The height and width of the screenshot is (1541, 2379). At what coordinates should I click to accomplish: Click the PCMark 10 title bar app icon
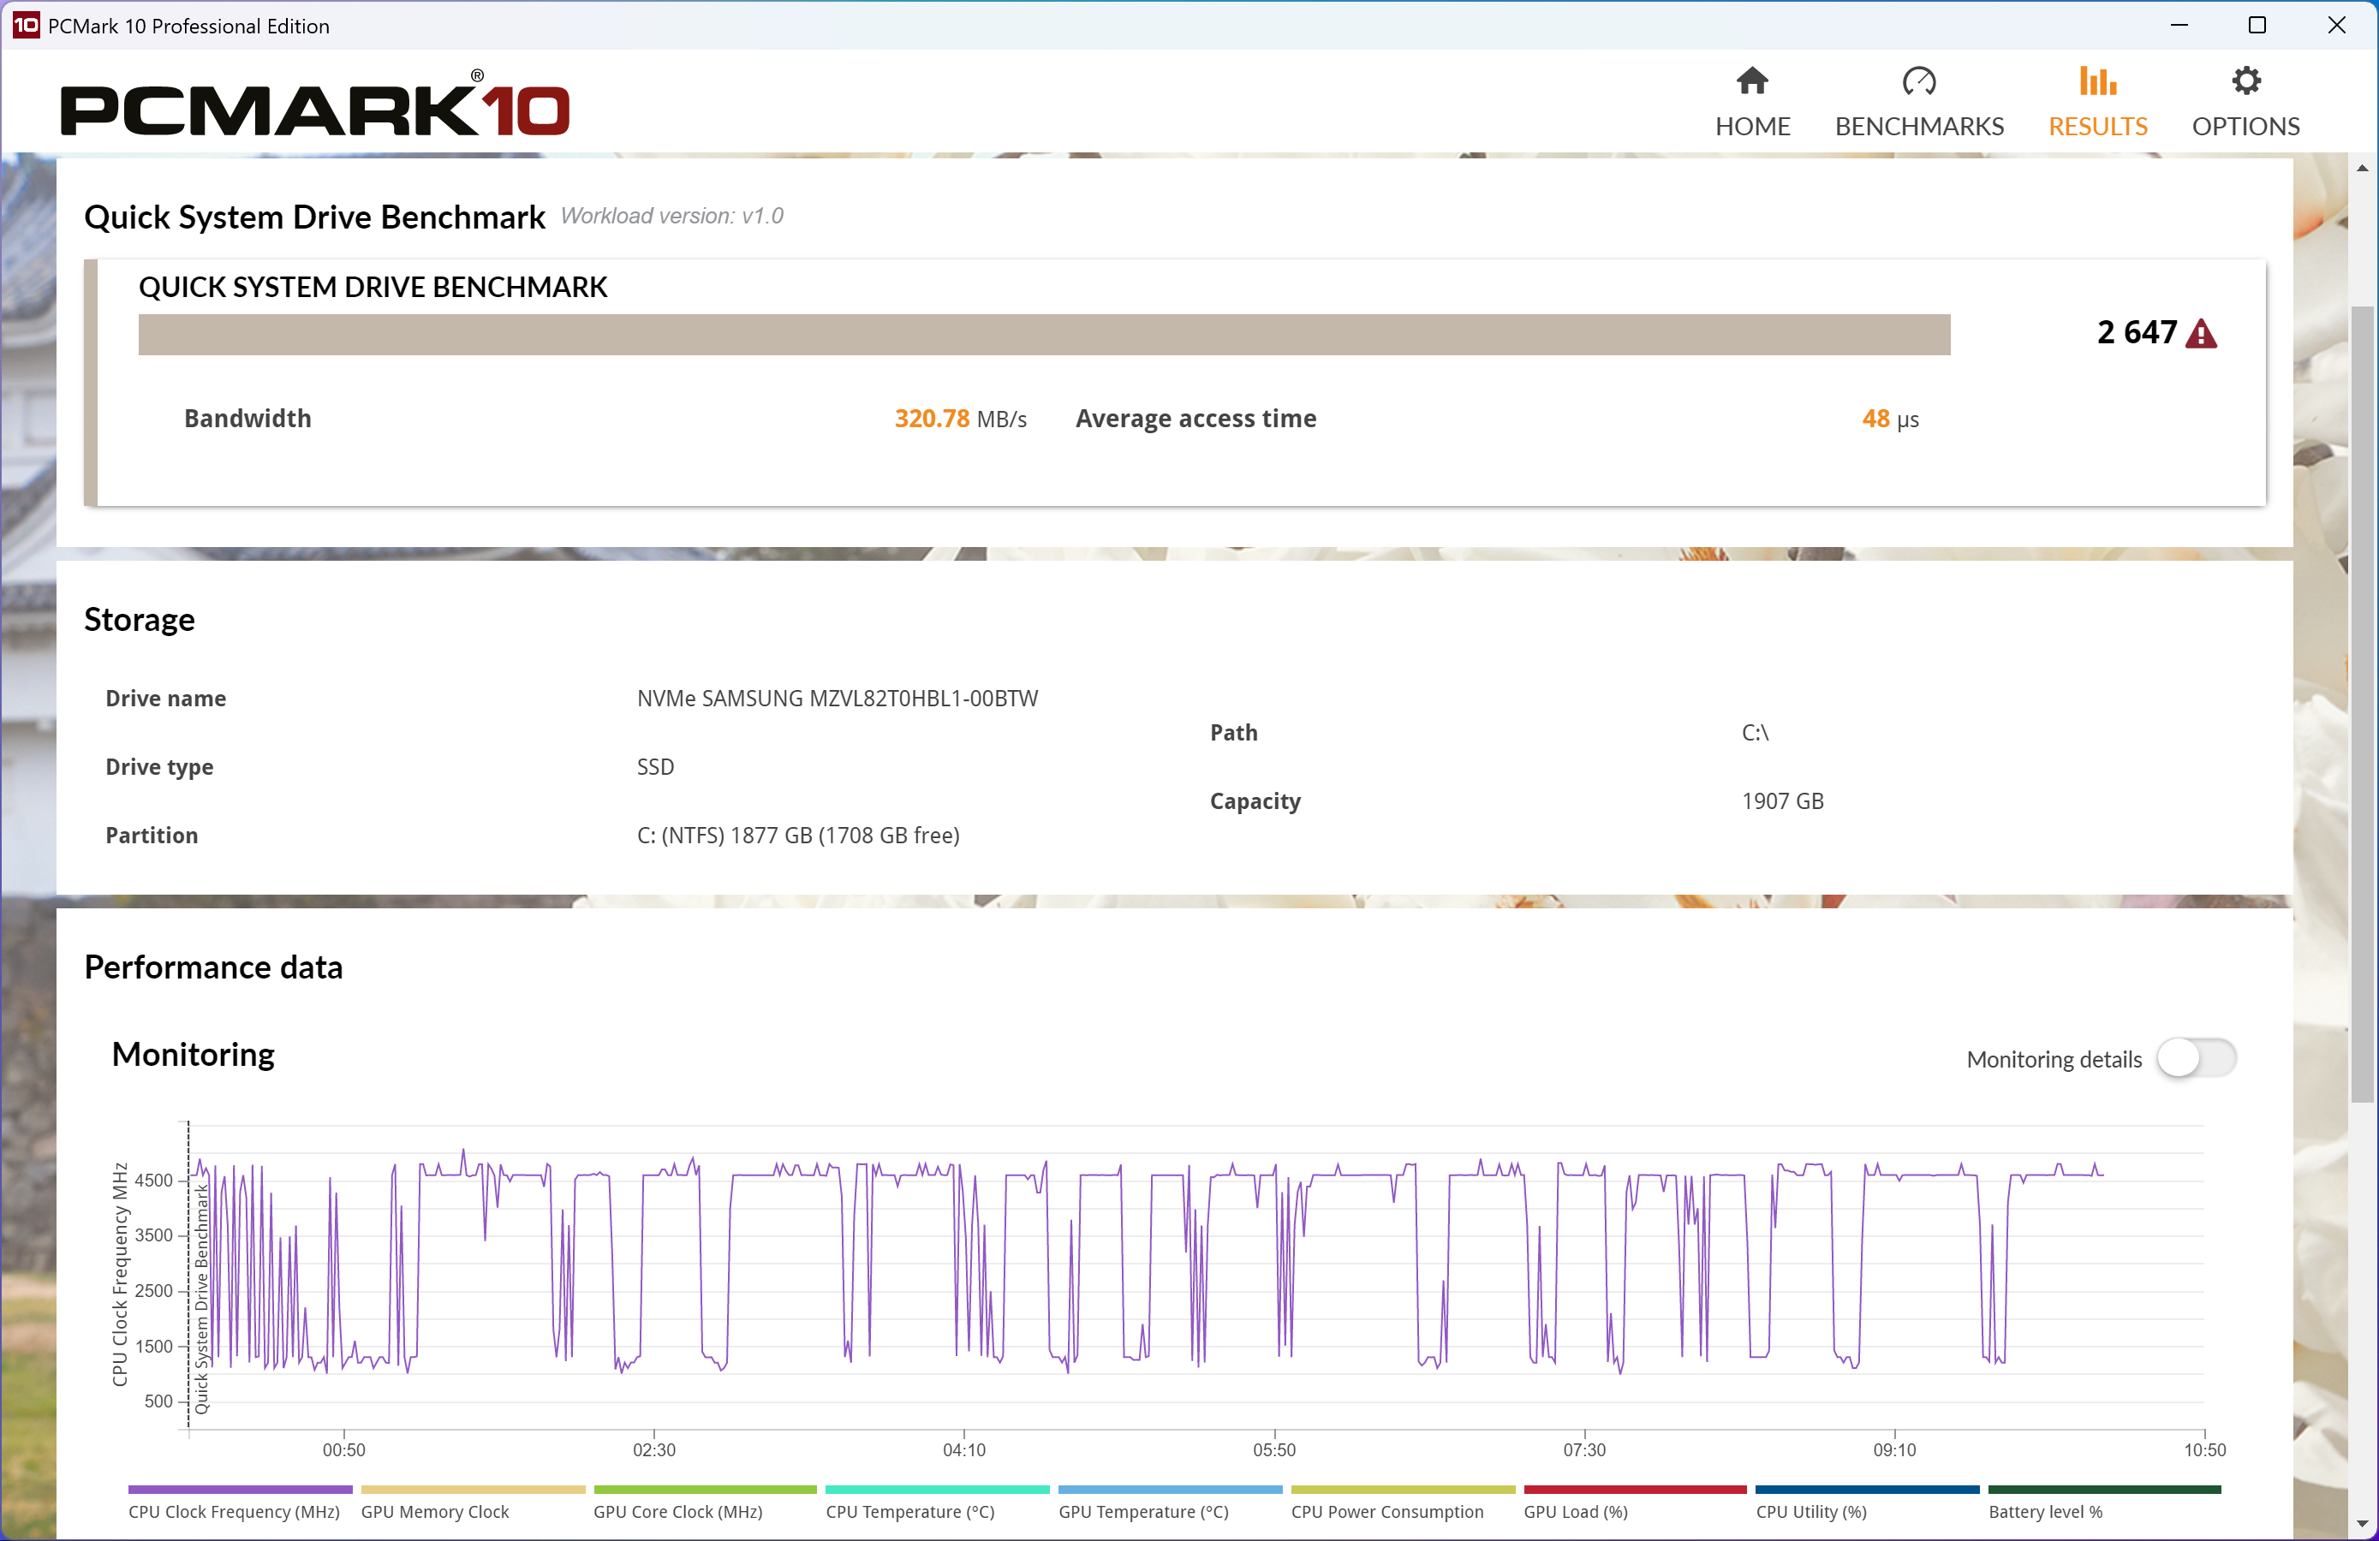(x=25, y=25)
